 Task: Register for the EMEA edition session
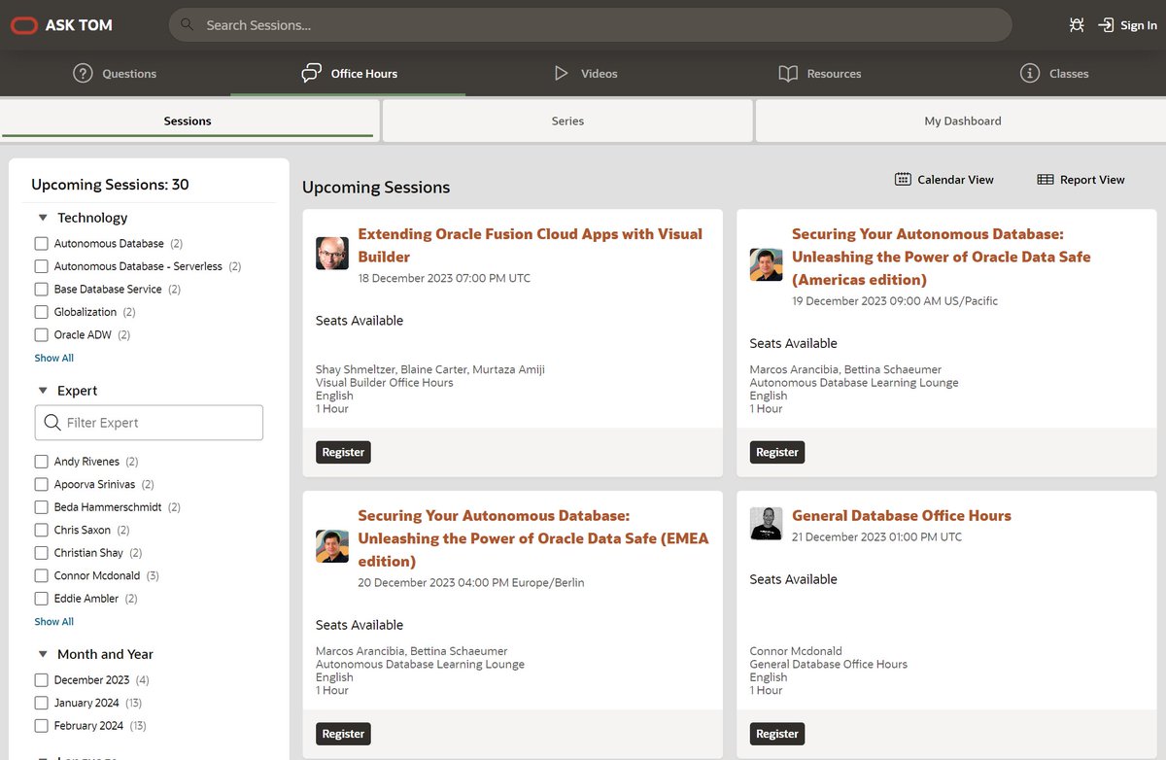[x=343, y=734]
